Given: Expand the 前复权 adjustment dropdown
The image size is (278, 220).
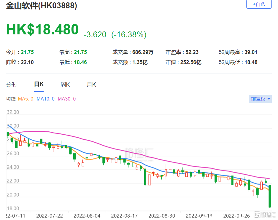Looking at the screenshot, I should pyautogui.click(x=260, y=99).
